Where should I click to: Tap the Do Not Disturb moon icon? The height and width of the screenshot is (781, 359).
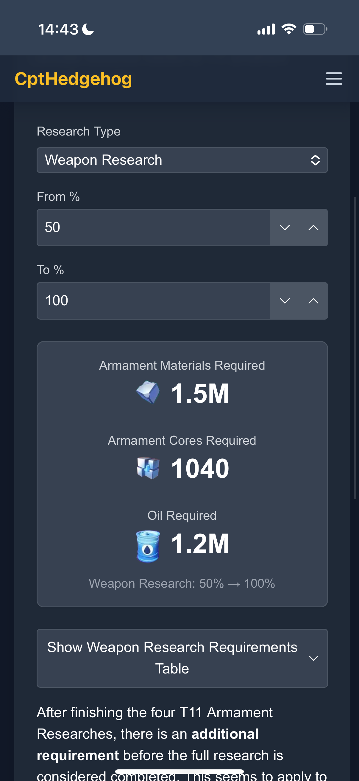88,29
